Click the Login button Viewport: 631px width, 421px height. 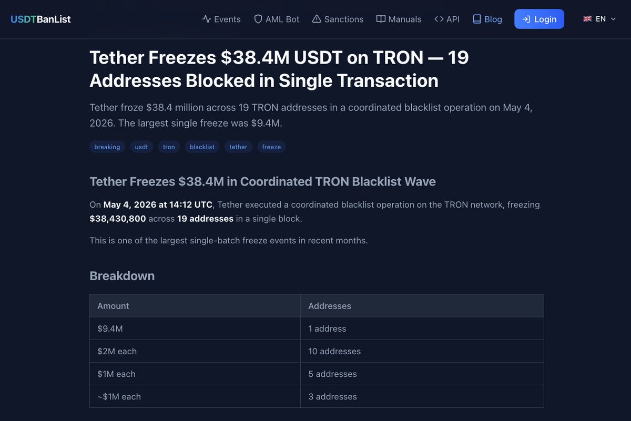(x=539, y=19)
